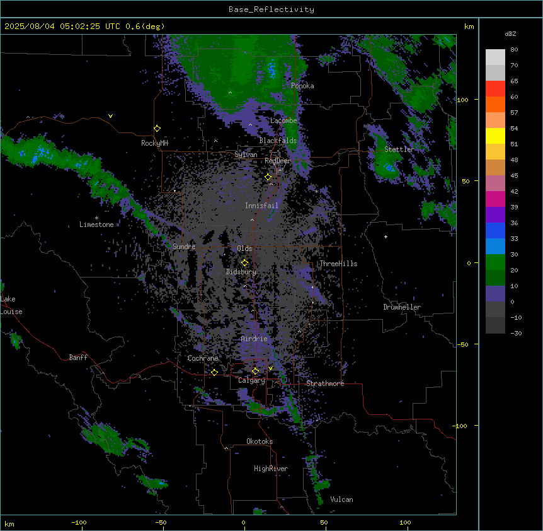Click the yellow diamond marker near Olds

[x=245, y=263]
